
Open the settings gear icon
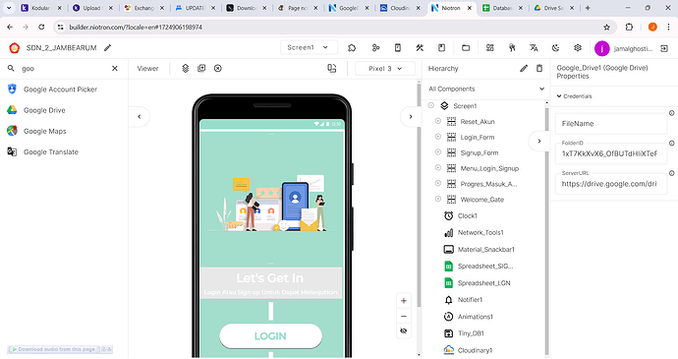[x=578, y=47]
